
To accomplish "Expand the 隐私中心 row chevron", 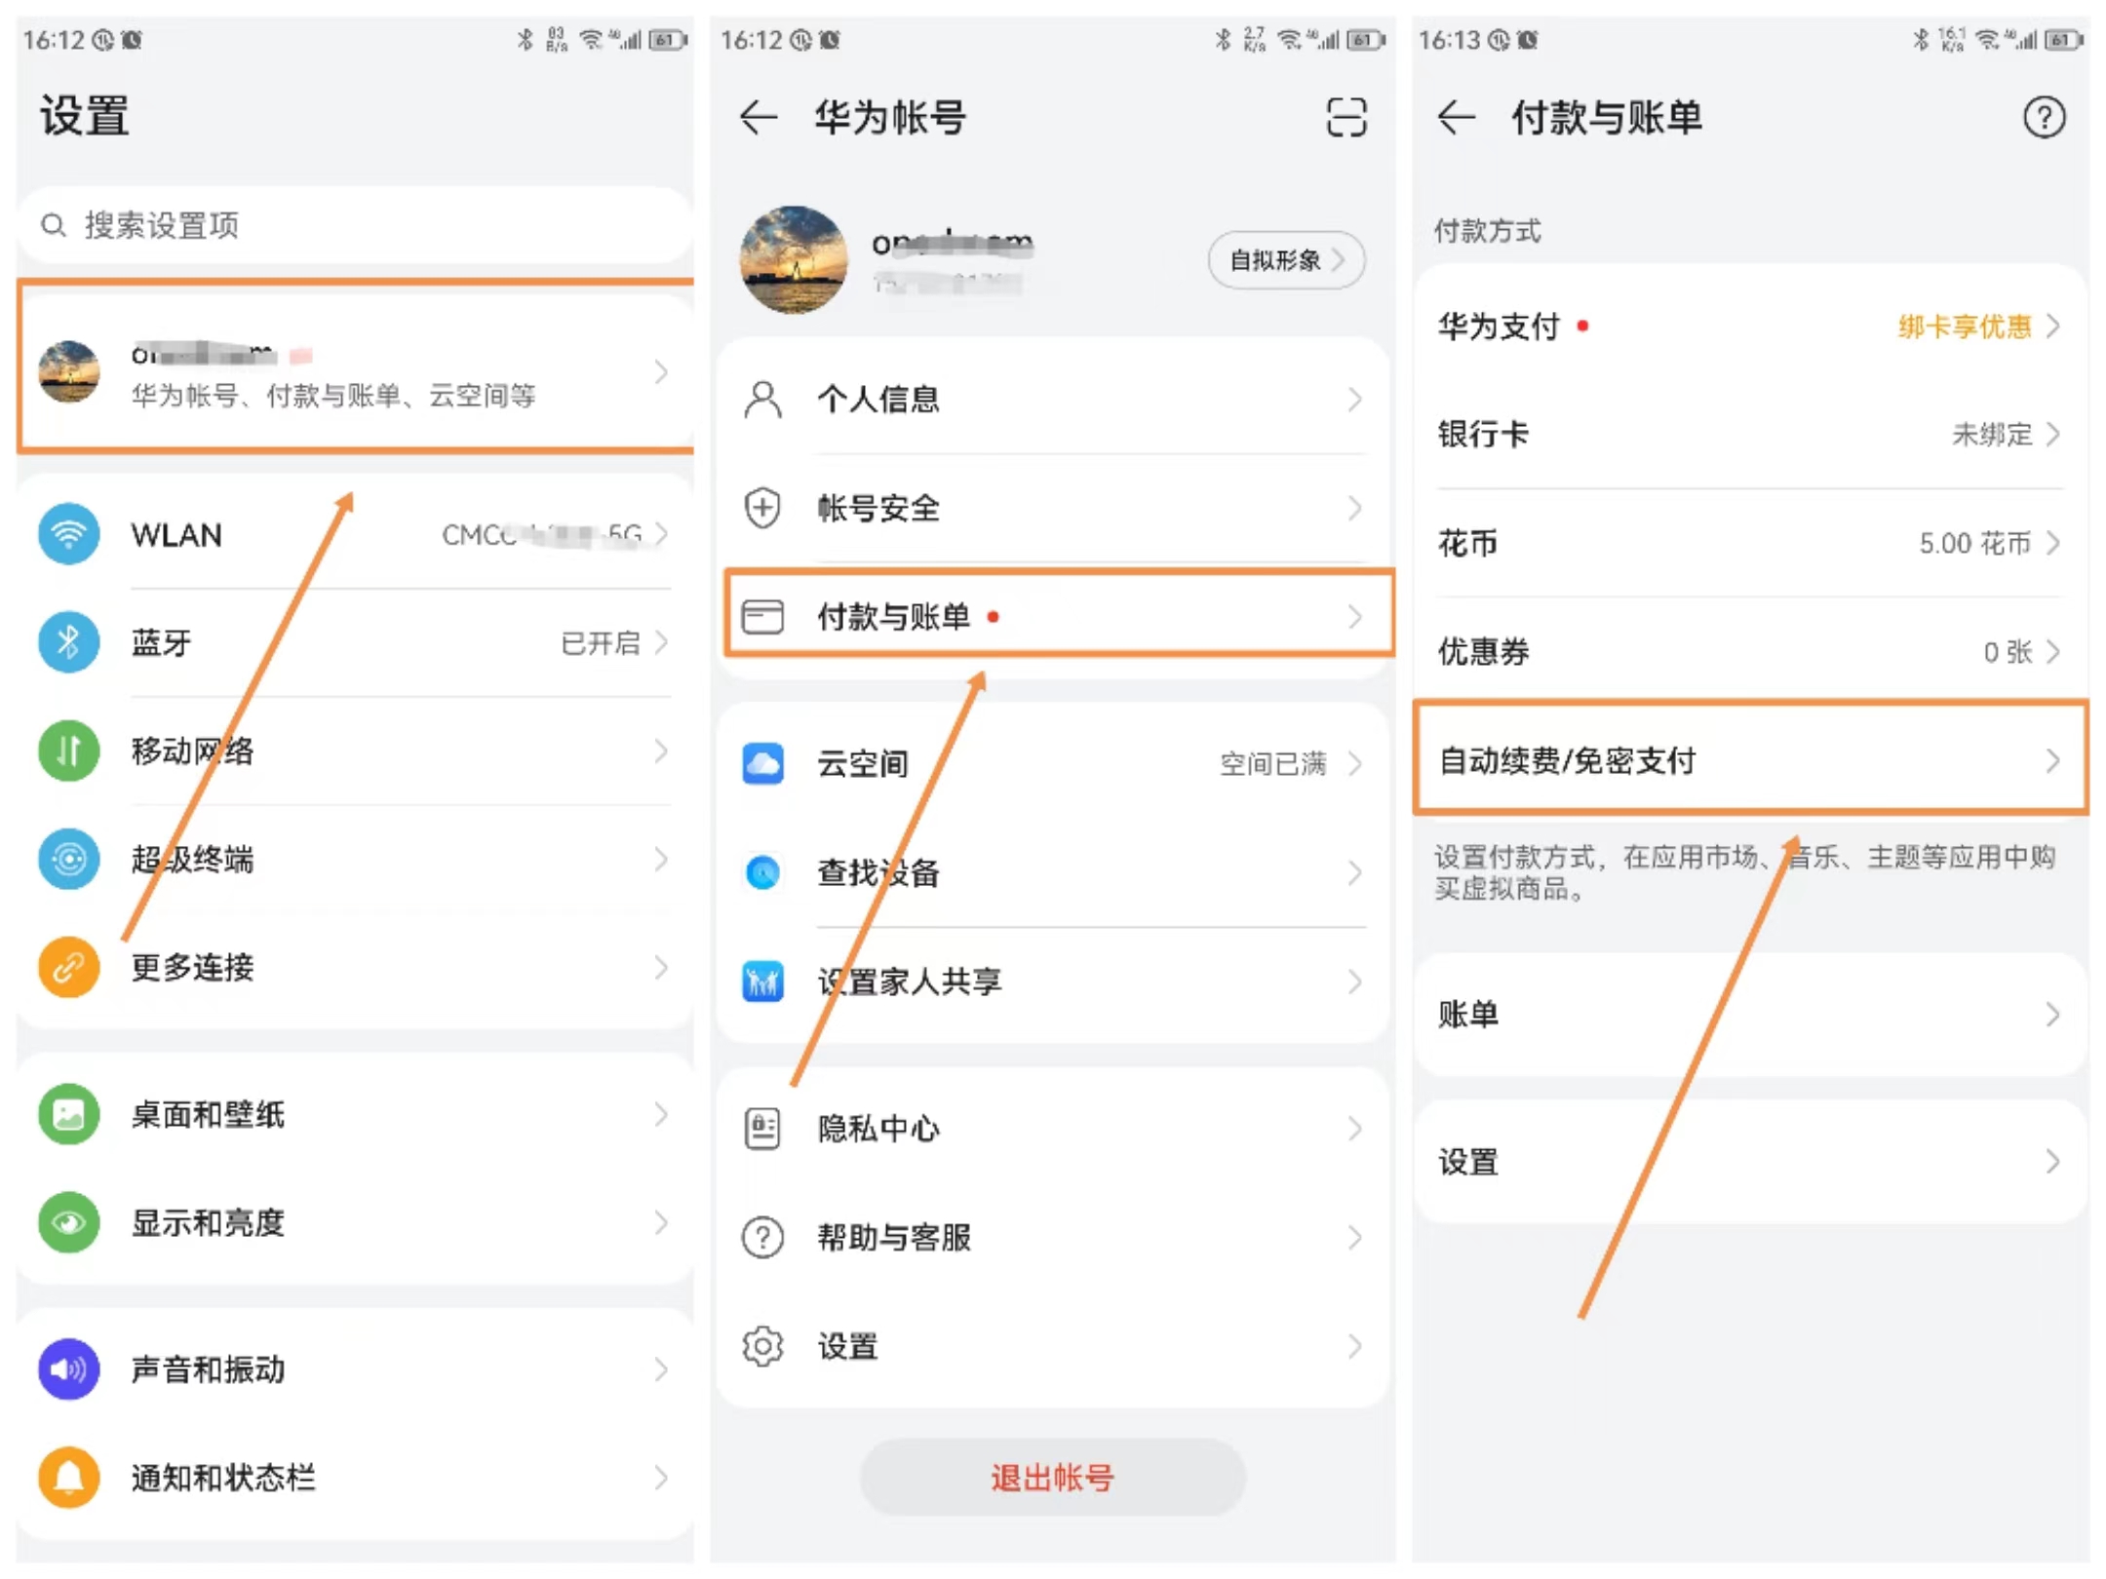I will [x=1355, y=1129].
